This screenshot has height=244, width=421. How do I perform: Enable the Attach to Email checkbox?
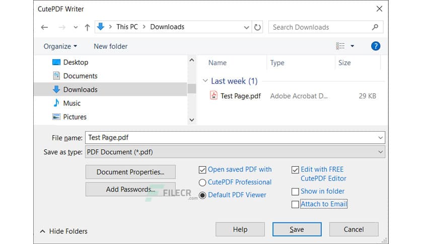point(295,204)
